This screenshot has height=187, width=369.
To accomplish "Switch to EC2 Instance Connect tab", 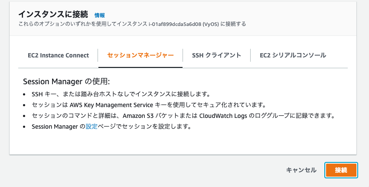I will [x=58, y=55].
